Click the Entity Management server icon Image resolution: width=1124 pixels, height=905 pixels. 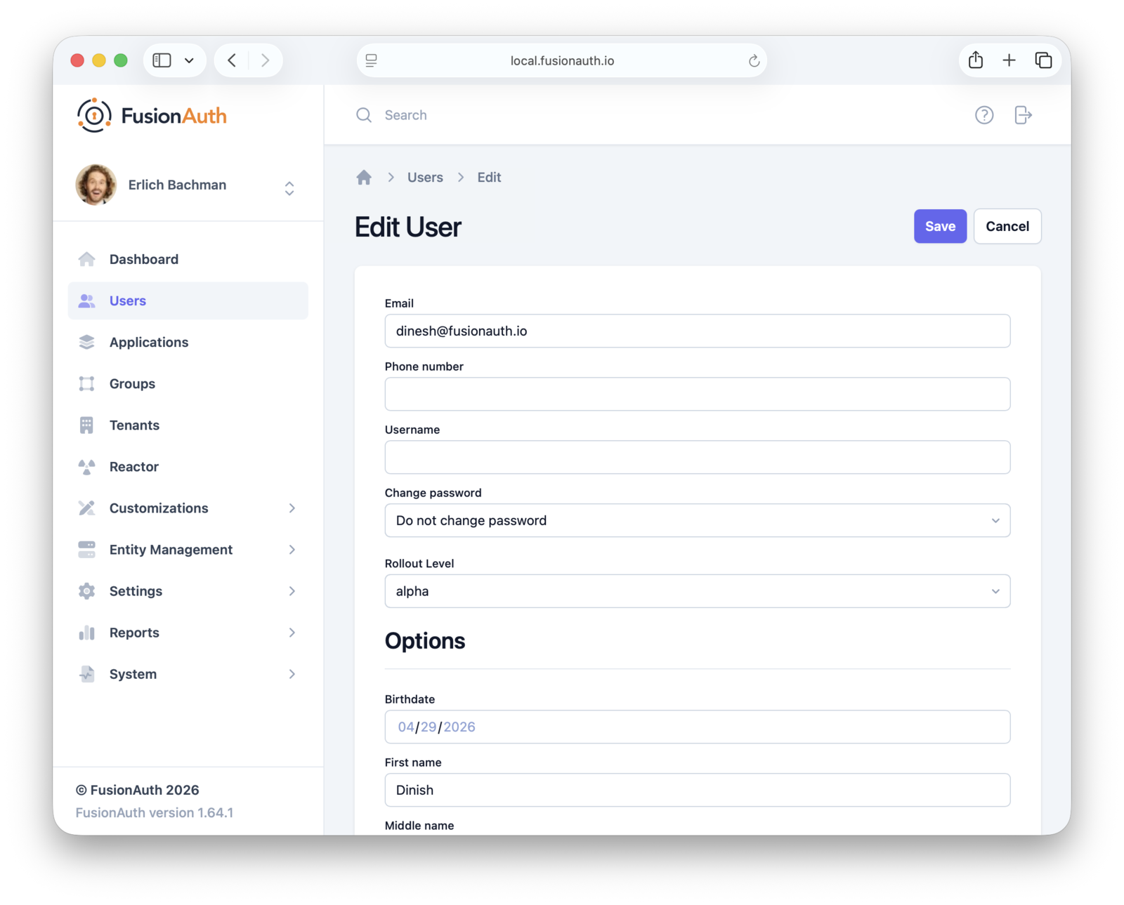[x=86, y=549]
